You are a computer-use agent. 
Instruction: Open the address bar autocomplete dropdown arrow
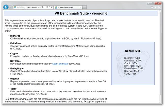45,7
